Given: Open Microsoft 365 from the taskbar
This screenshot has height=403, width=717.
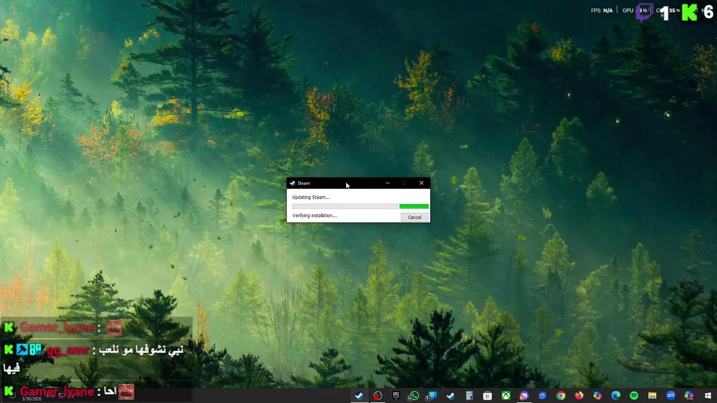Looking at the screenshot, I should [x=689, y=396].
